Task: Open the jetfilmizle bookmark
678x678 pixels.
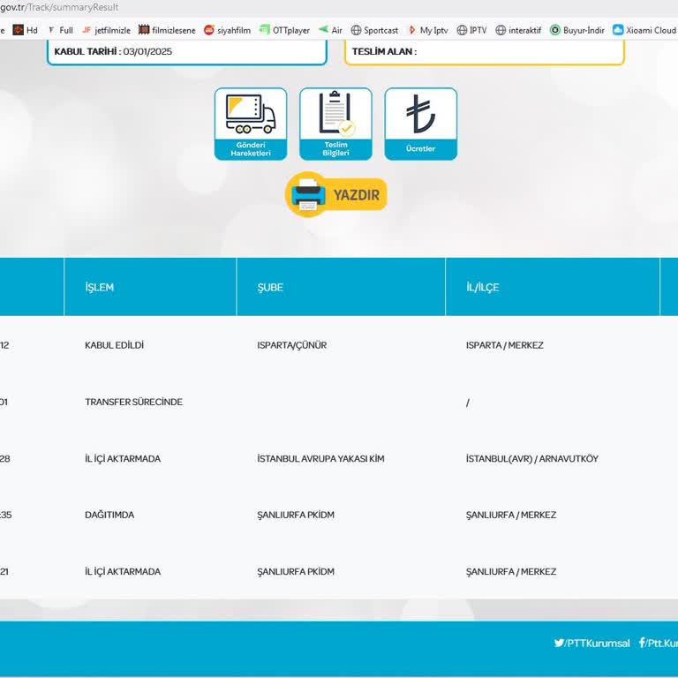Action: click(x=107, y=30)
